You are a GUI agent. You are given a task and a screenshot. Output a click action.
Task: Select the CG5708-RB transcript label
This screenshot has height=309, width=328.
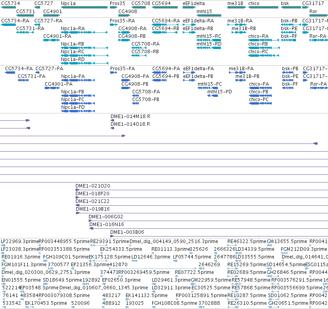tap(145, 52)
